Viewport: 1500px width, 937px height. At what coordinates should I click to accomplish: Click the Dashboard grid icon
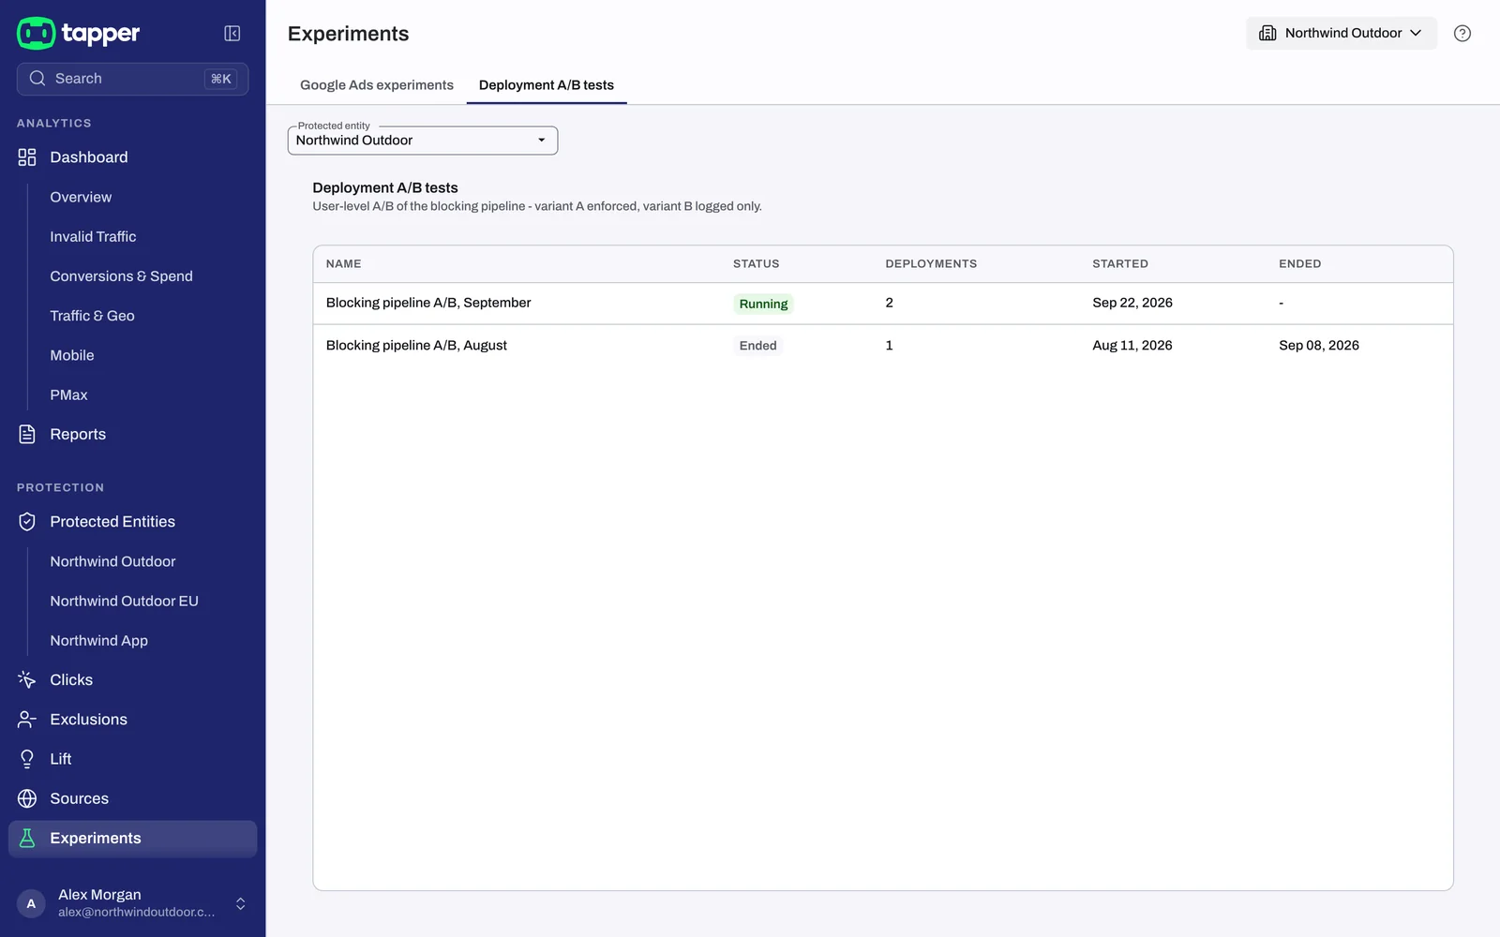pyautogui.click(x=27, y=157)
